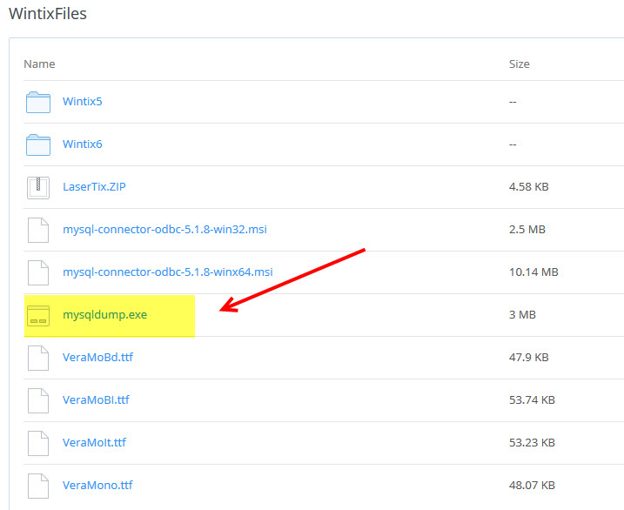Select the LaserTix.ZIP archive icon
Viewport: 624px width, 510px height.
38,188
